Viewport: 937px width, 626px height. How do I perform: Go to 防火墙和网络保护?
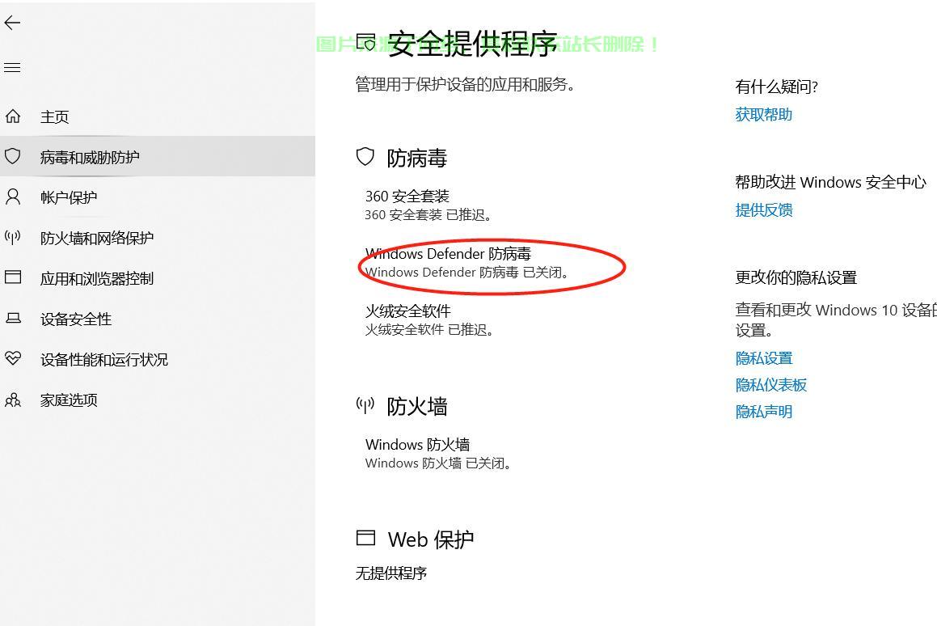click(x=97, y=238)
